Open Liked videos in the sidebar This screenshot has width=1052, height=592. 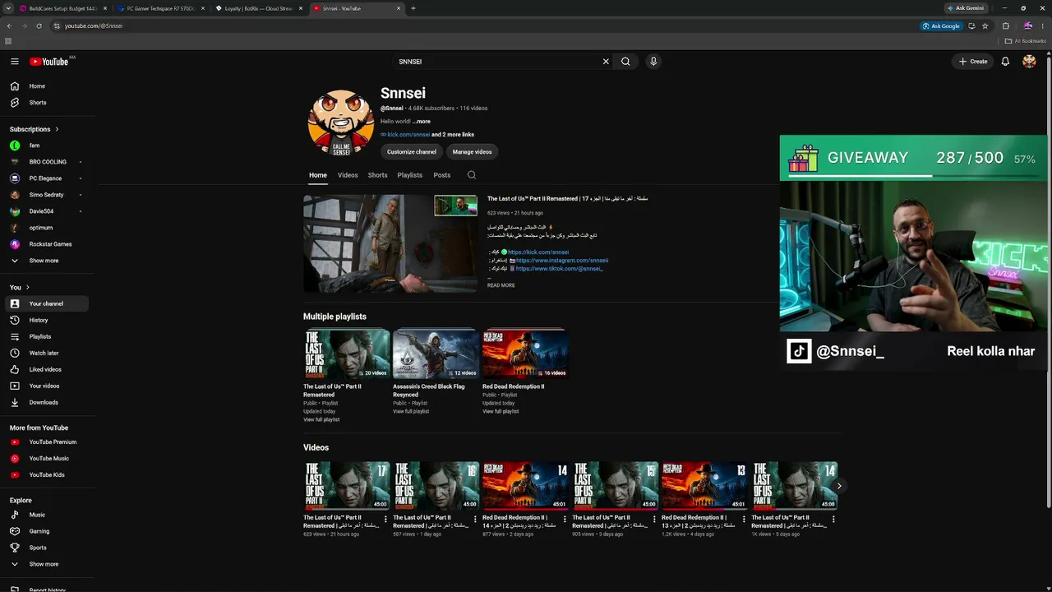47,369
